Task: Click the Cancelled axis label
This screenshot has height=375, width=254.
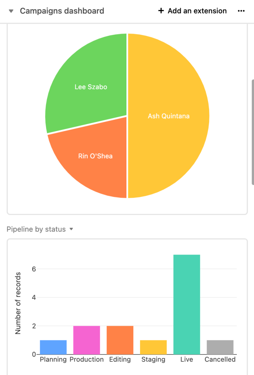Action: tap(220, 359)
